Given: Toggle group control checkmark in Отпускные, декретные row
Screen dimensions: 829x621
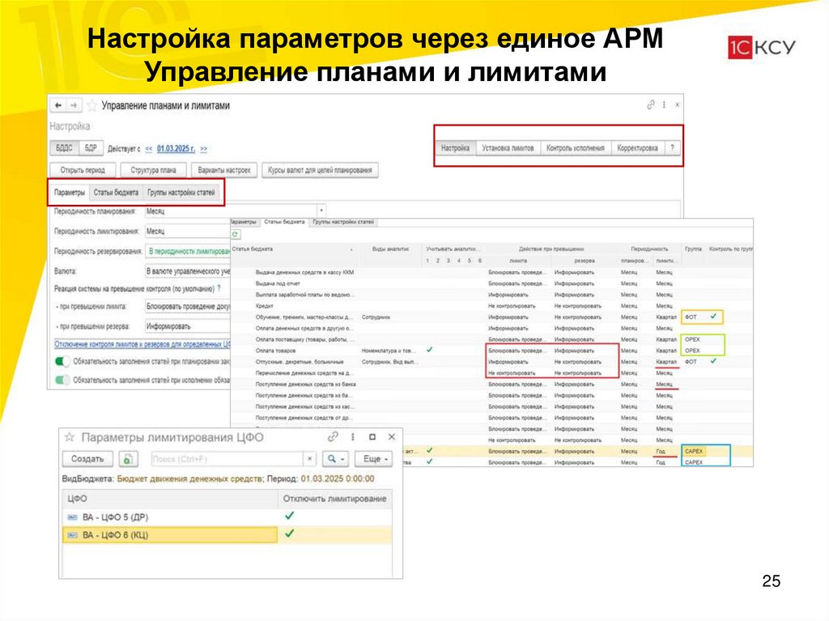Looking at the screenshot, I should point(713,361).
